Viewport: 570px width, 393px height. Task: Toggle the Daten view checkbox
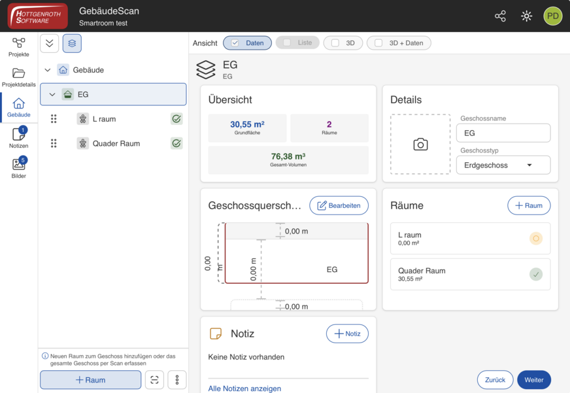[x=247, y=43]
